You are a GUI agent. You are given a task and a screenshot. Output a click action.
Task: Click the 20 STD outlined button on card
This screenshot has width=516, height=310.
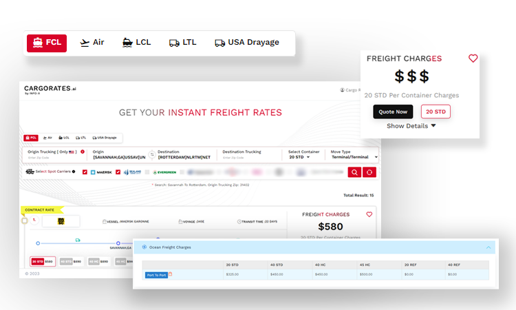point(436,112)
